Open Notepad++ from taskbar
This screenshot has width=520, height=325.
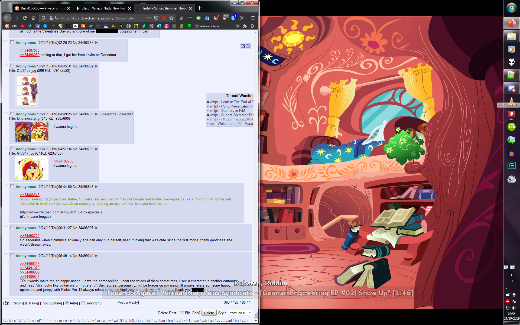click(511, 75)
